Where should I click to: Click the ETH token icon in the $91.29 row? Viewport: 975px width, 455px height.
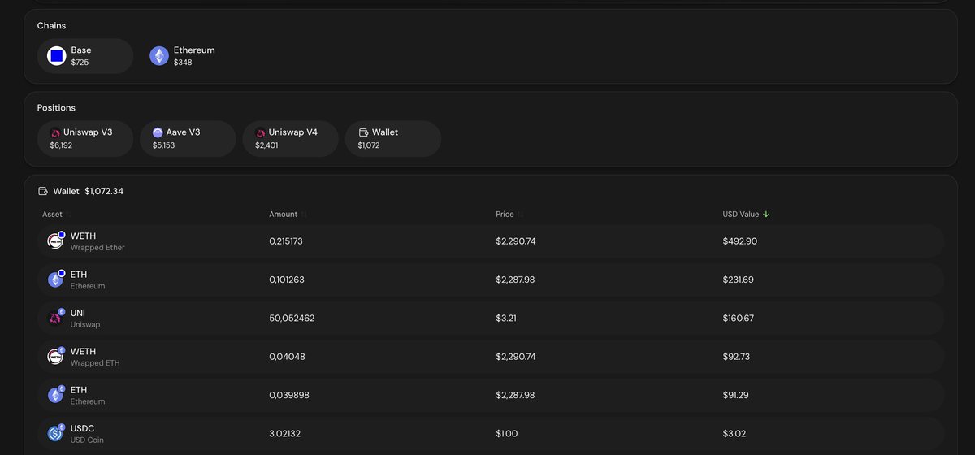[x=55, y=395]
